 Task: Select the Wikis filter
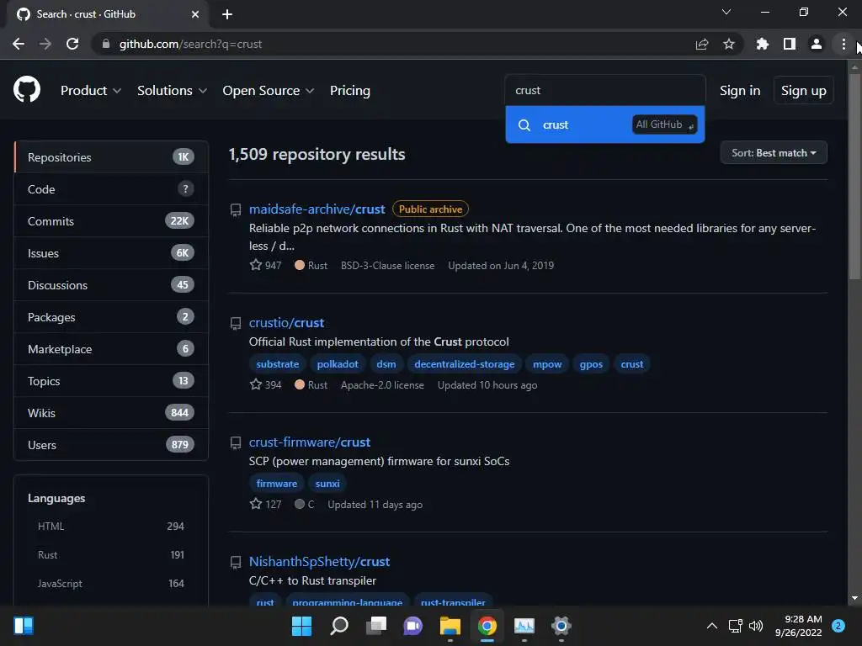tap(111, 412)
